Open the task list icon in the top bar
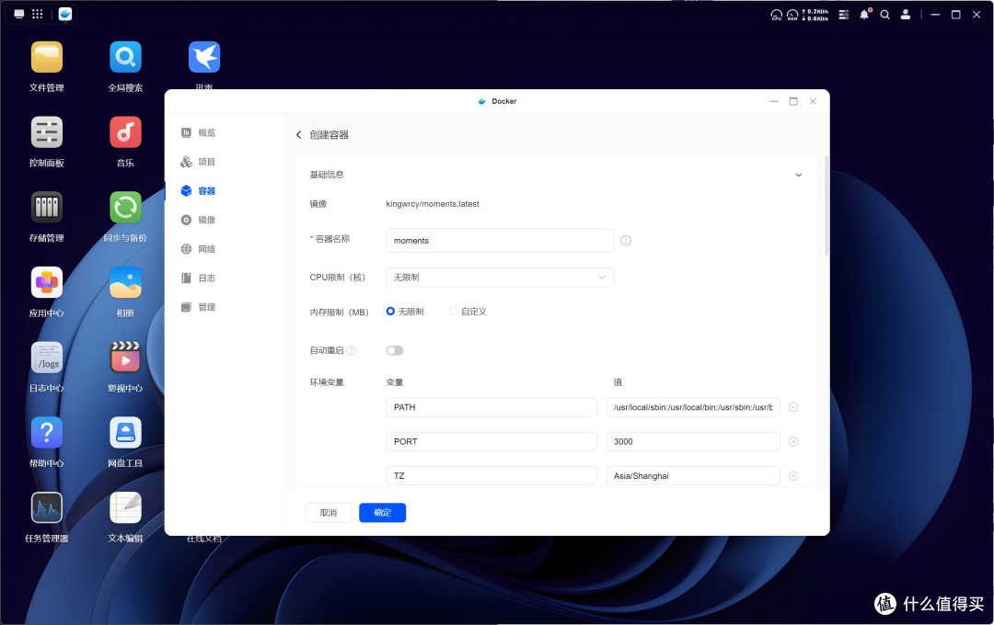The height and width of the screenshot is (625, 994). [x=844, y=15]
